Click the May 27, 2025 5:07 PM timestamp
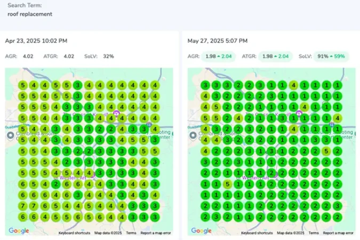Screen dimensions: 360x240 click(218, 41)
